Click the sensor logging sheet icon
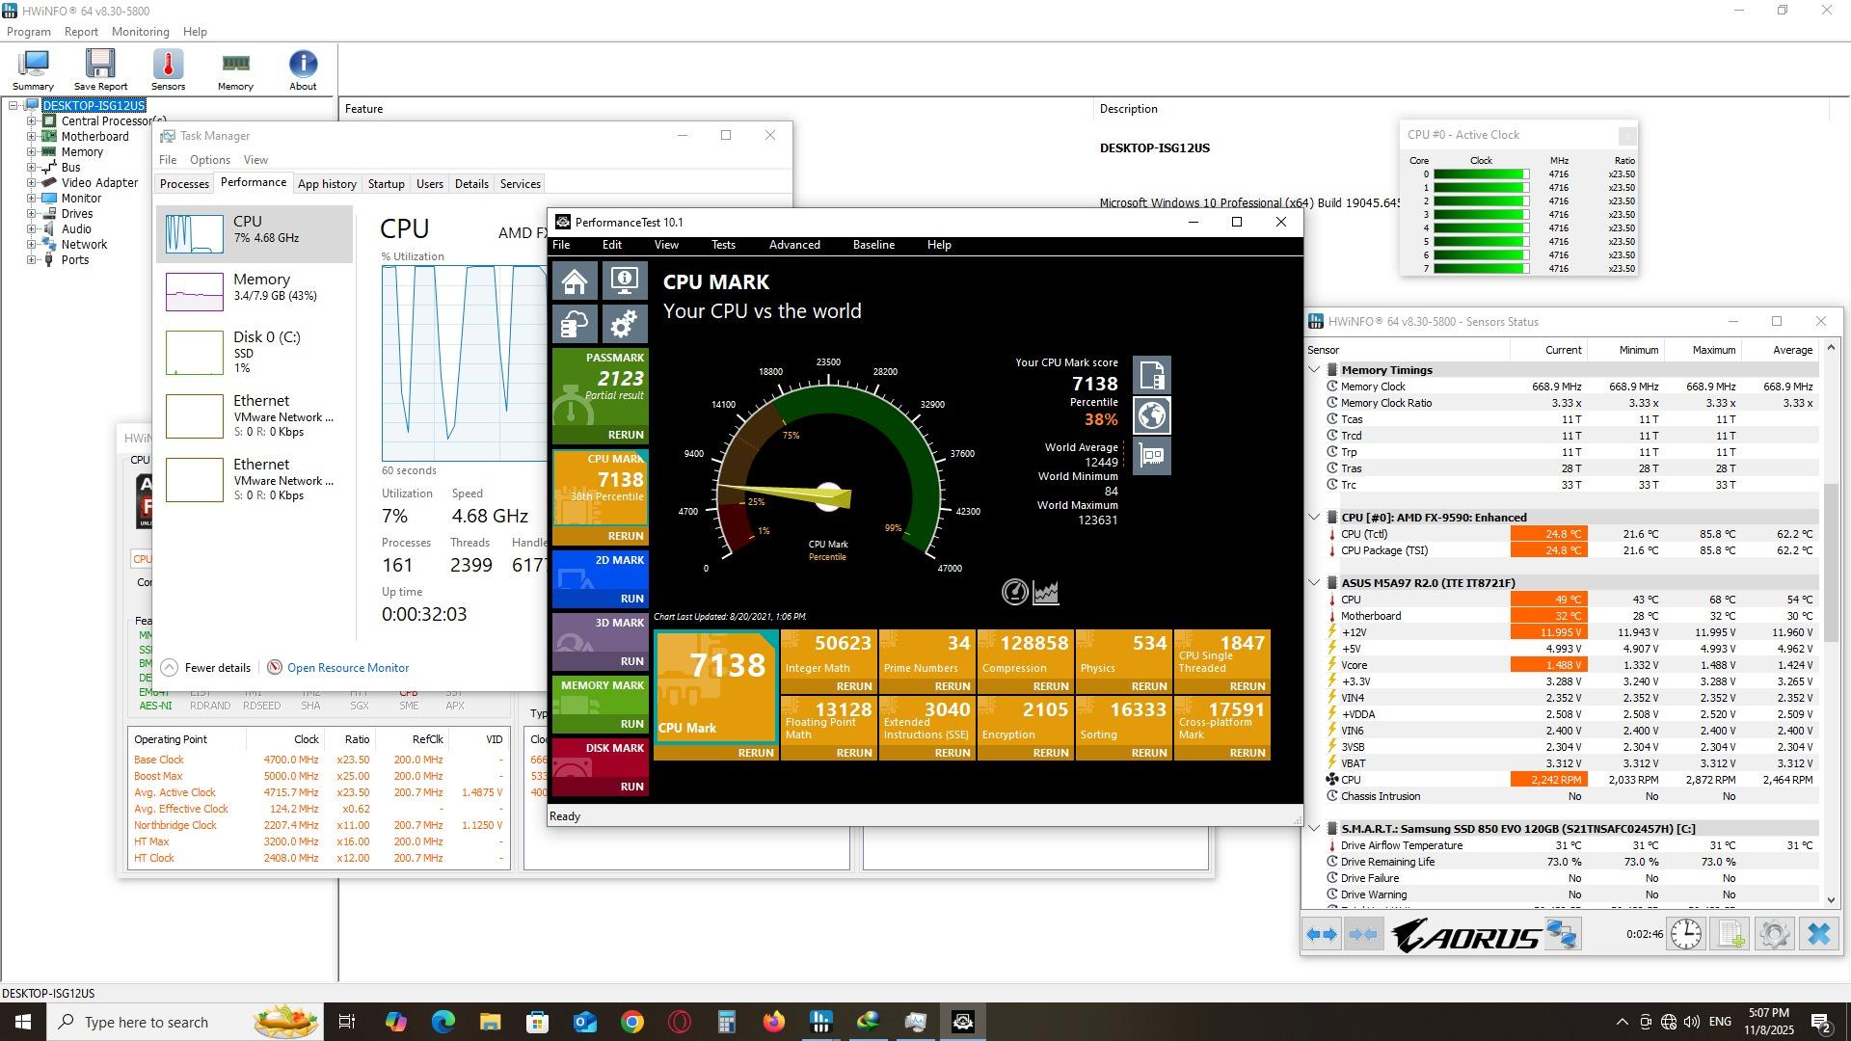This screenshot has width=1851, height=1041. (x=1731, y=934)
